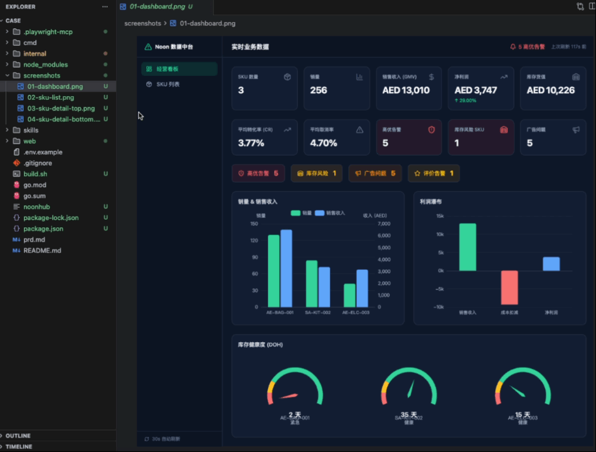
Task: Click the warehouse icon on AED 10,226 card
Action: coord(576,77)
